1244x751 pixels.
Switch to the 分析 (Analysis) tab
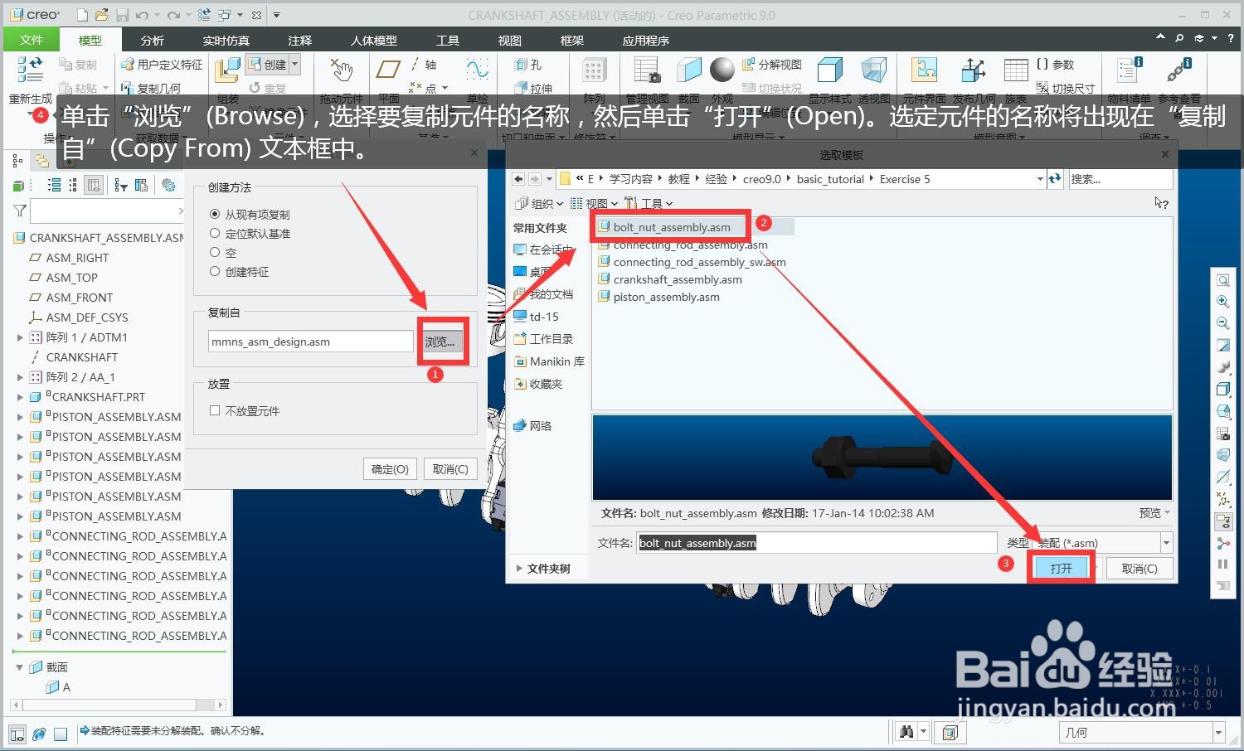coord(152,40)
